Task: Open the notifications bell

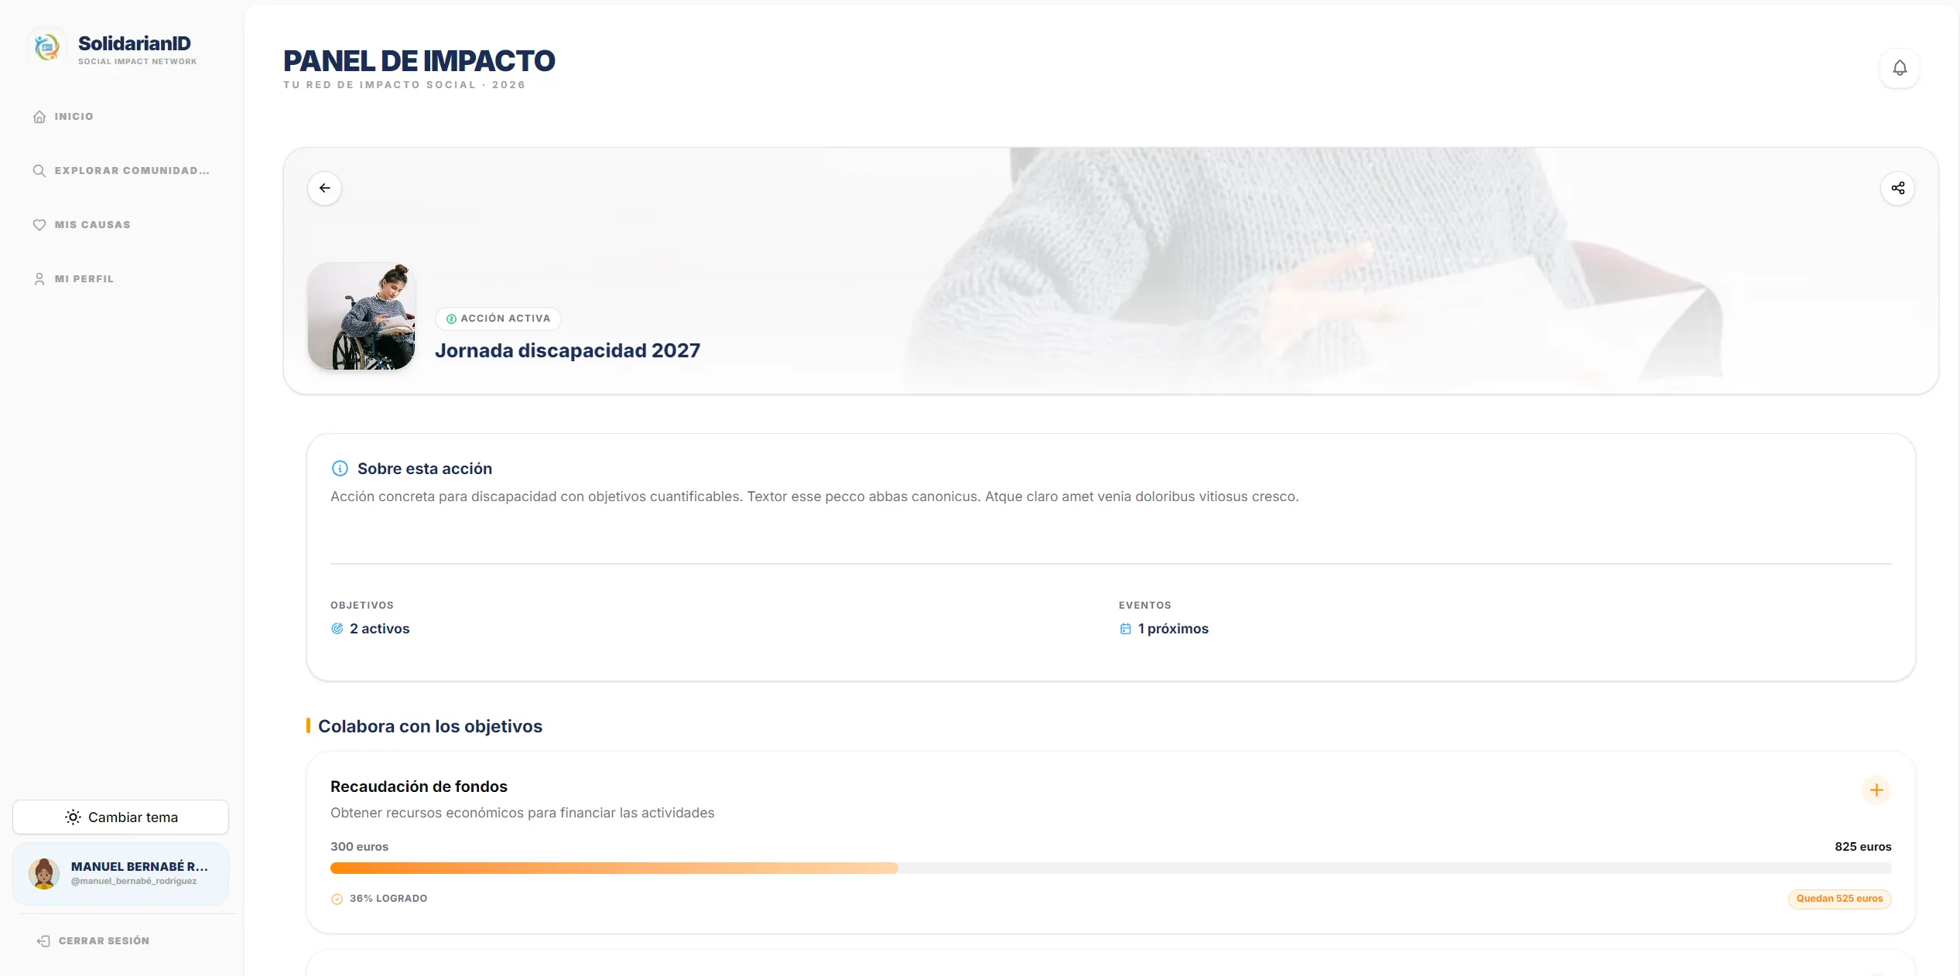Action: pos(1899,68)
